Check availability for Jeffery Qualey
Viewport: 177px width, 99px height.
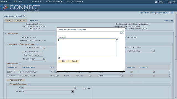pos(154,72)
